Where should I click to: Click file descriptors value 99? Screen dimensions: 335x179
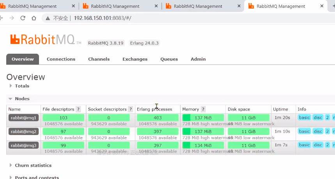[x=64, y=145]
